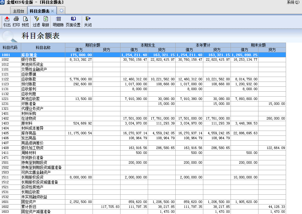Open the 系统(S) menu
This screenshot has height=214, width=302.
(x=294, y=3)
